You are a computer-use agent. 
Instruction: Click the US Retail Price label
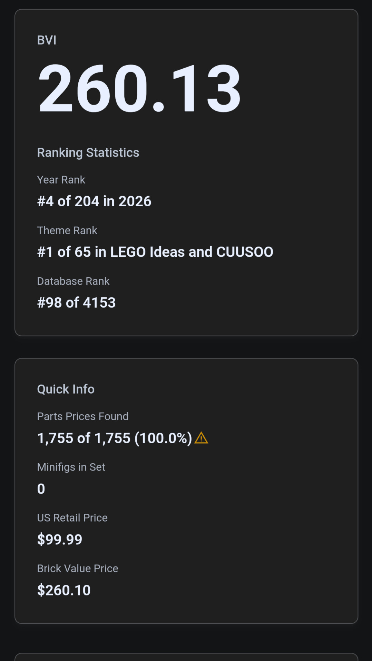tap(72, 518)
